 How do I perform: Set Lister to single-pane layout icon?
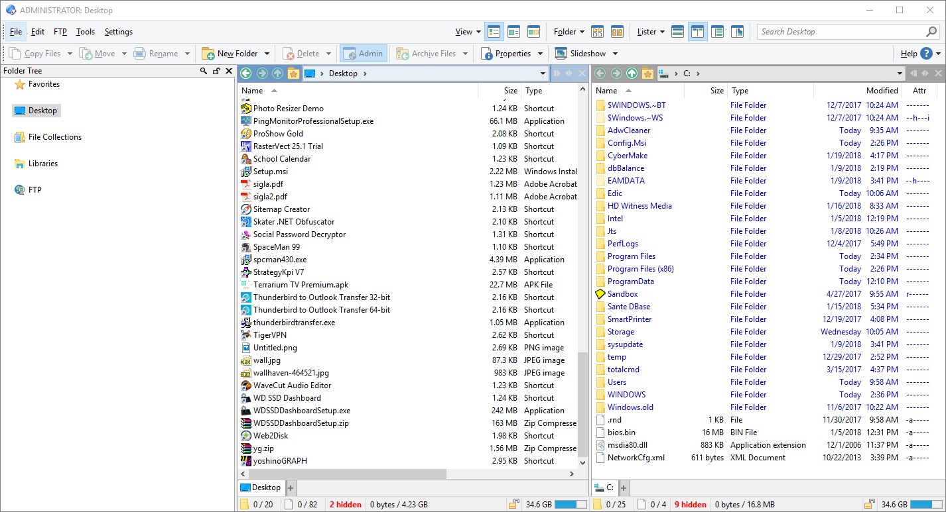pyautogui.click(x=677, y=32)
